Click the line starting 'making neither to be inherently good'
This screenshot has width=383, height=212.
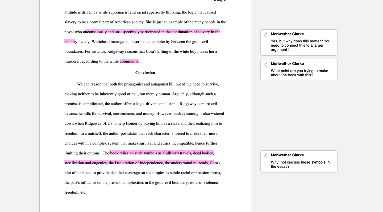[x=140, y=94]
